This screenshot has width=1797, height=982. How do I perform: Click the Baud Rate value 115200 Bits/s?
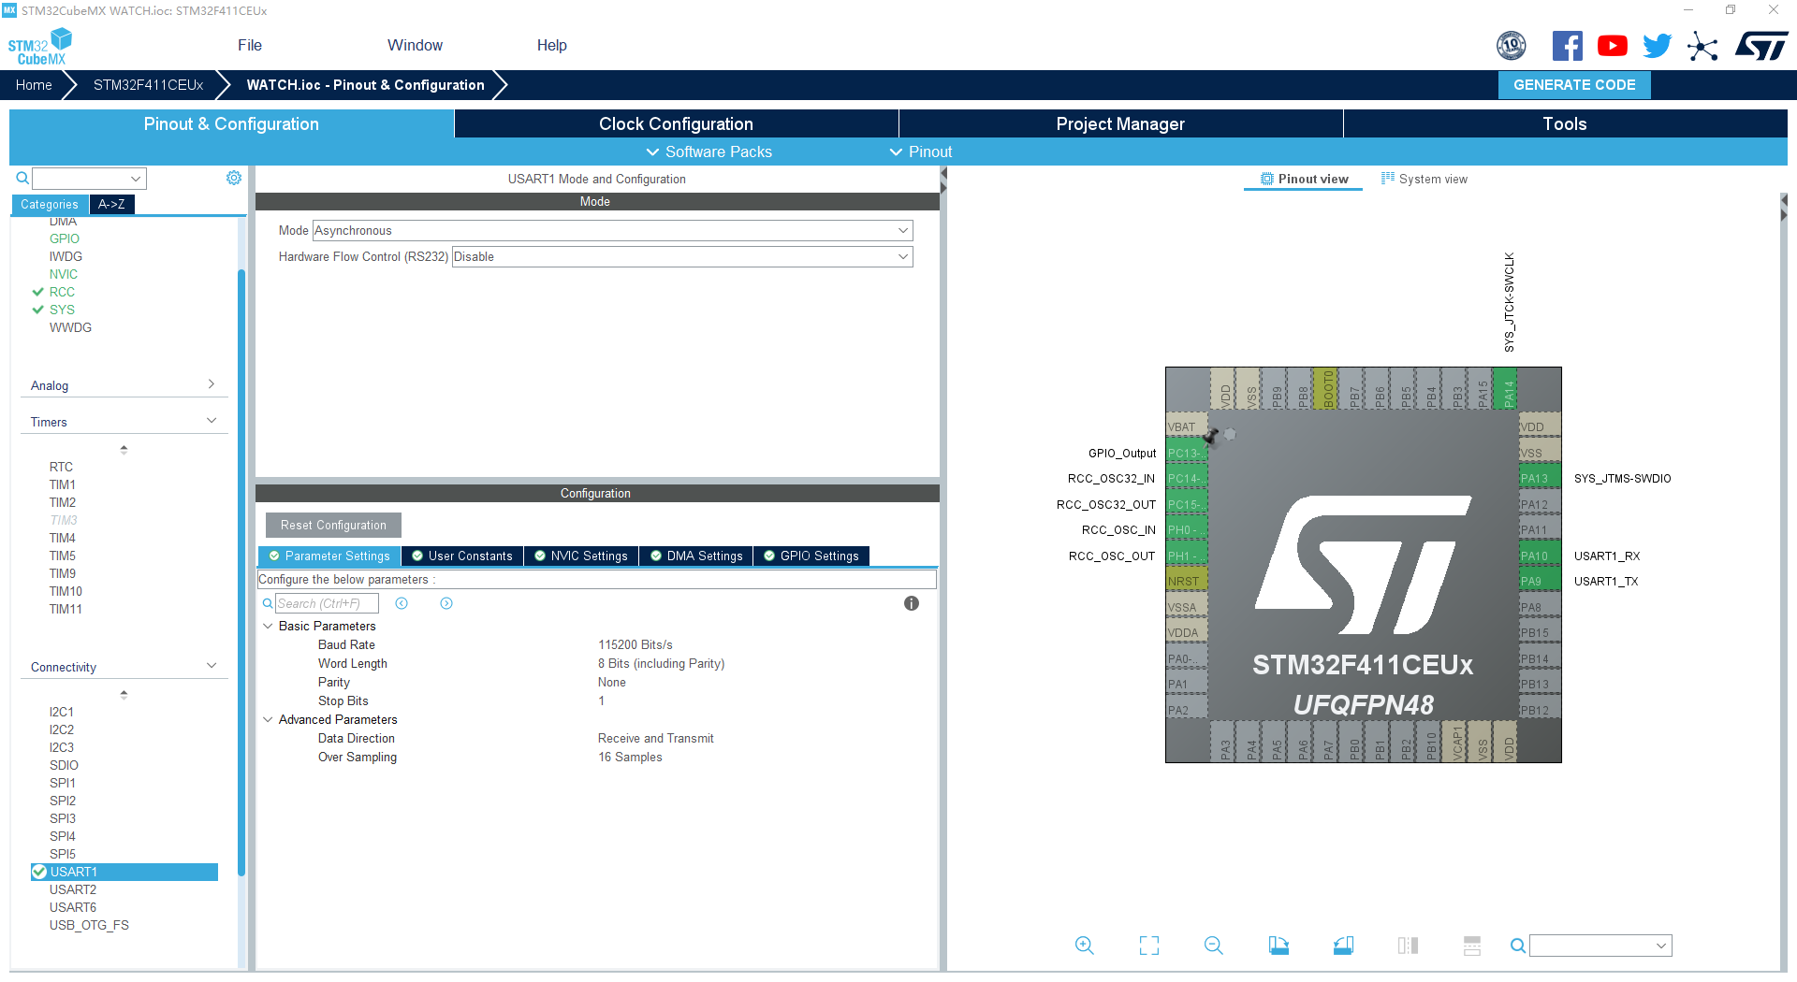click(x=636, y=644)
